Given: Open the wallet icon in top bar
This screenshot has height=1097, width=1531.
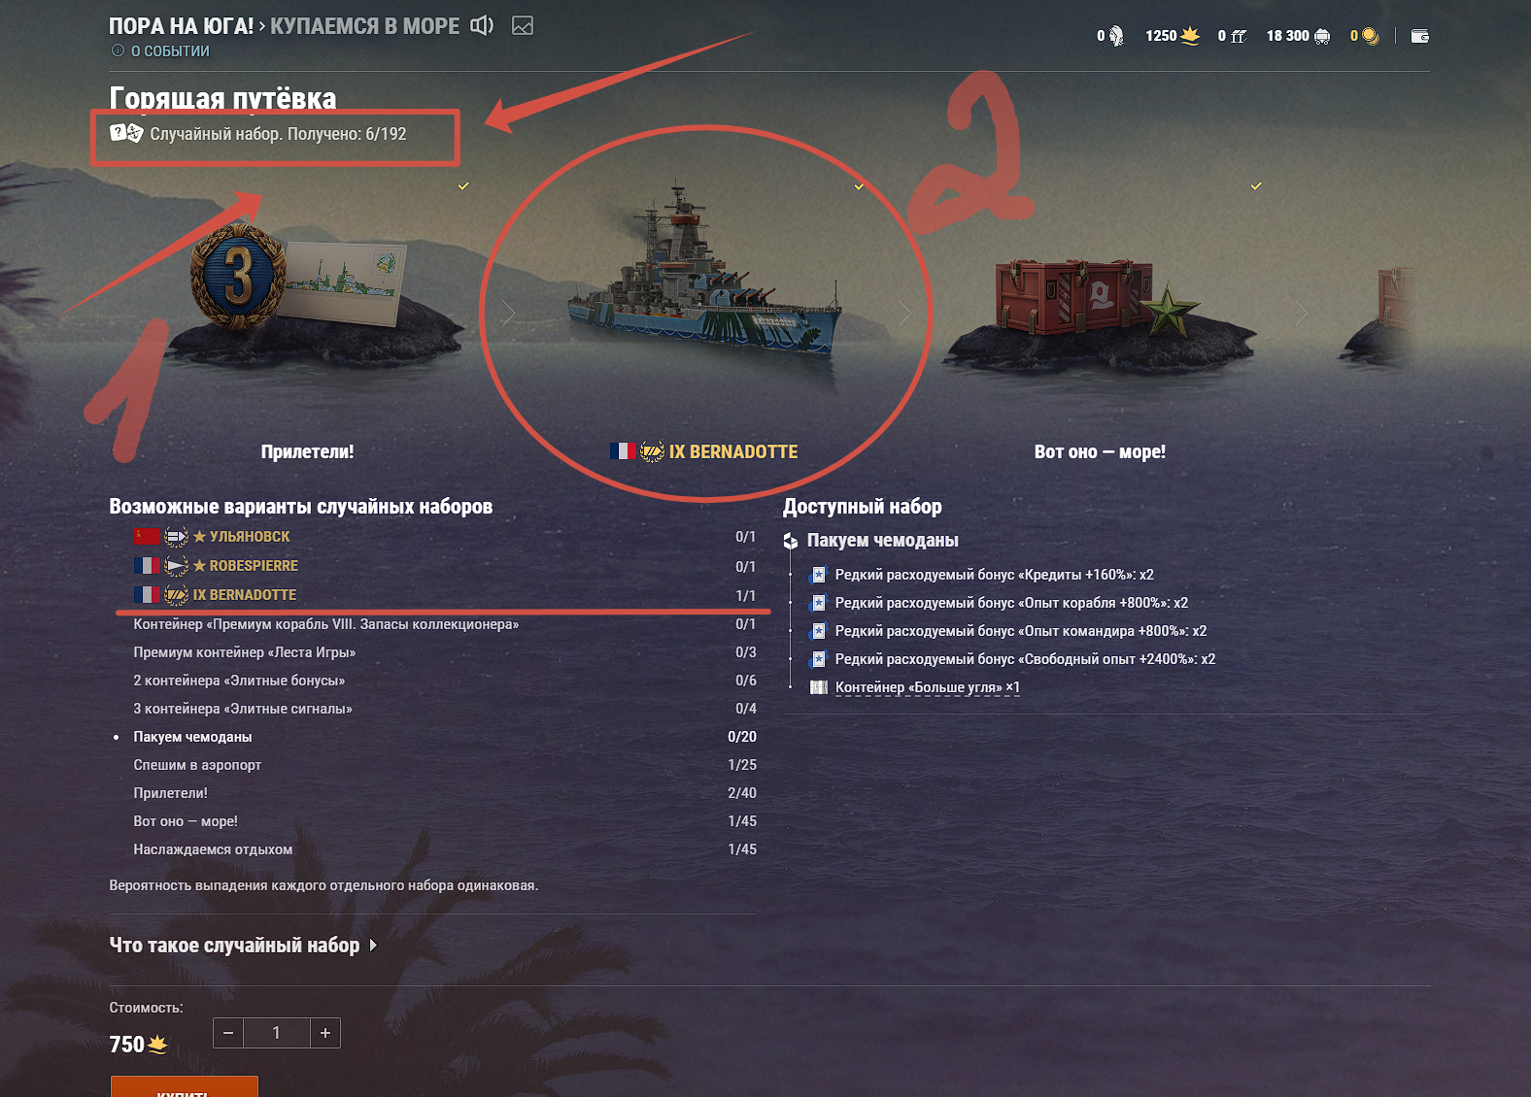Looking at the screenshot, I should pos(1420,36).
